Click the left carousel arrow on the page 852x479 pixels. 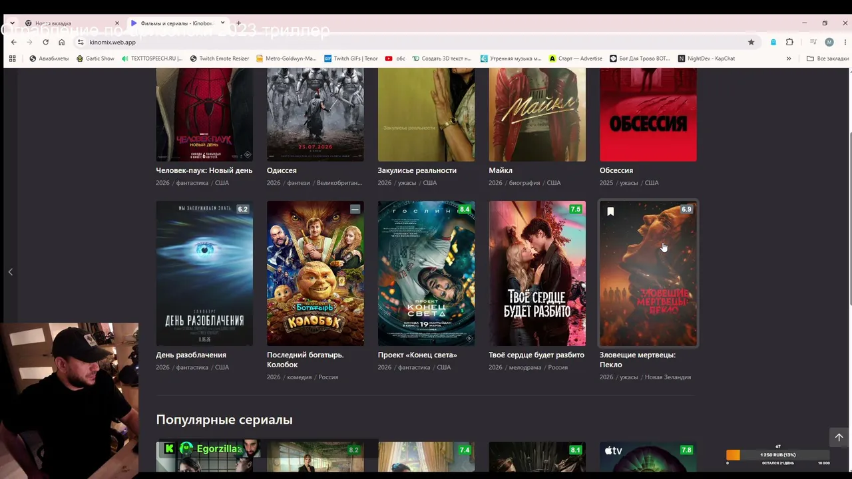[x=10, y=272]
